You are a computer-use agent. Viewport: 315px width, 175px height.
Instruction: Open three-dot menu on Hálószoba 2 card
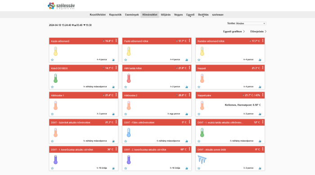189,95
